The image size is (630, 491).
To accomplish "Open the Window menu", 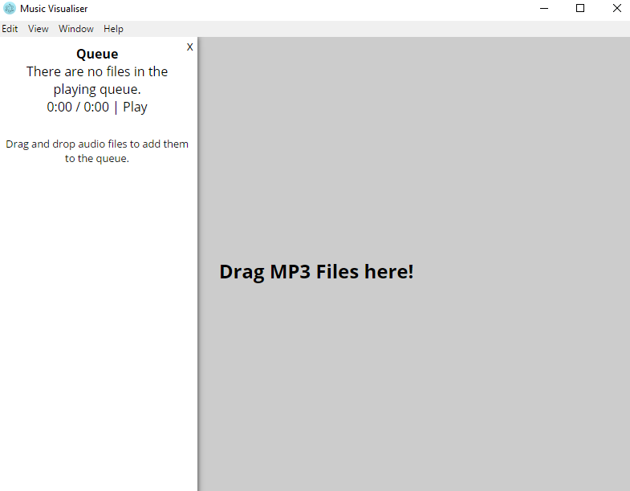I will [x=76, y=29].
